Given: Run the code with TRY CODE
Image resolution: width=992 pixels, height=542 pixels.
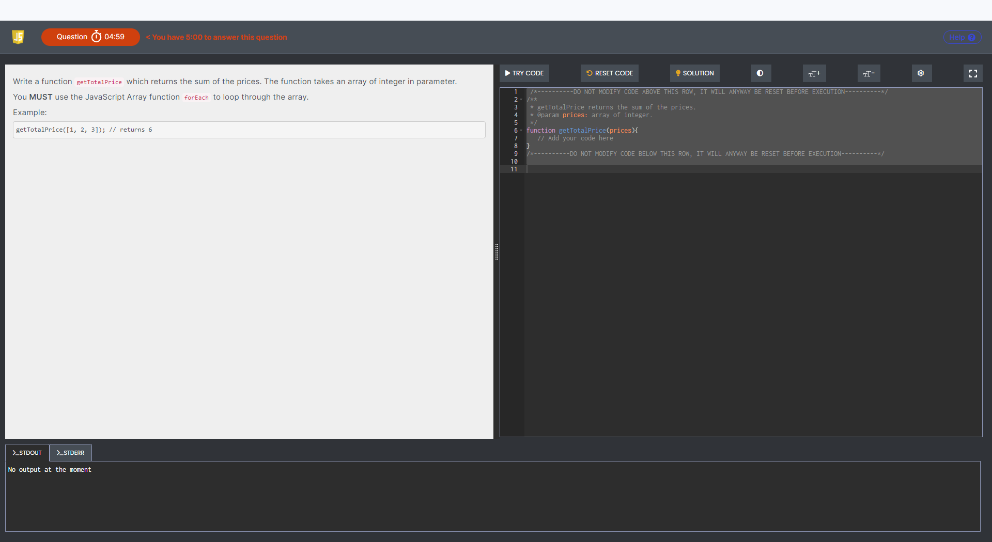Looking at the screenshot, I should point(524,73).
